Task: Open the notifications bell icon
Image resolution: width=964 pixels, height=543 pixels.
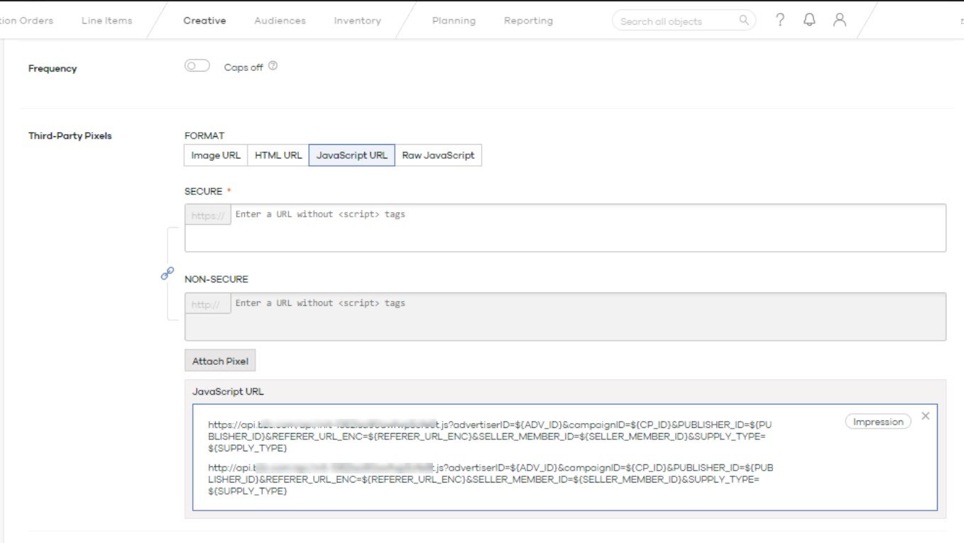Action: click(809, 20)
